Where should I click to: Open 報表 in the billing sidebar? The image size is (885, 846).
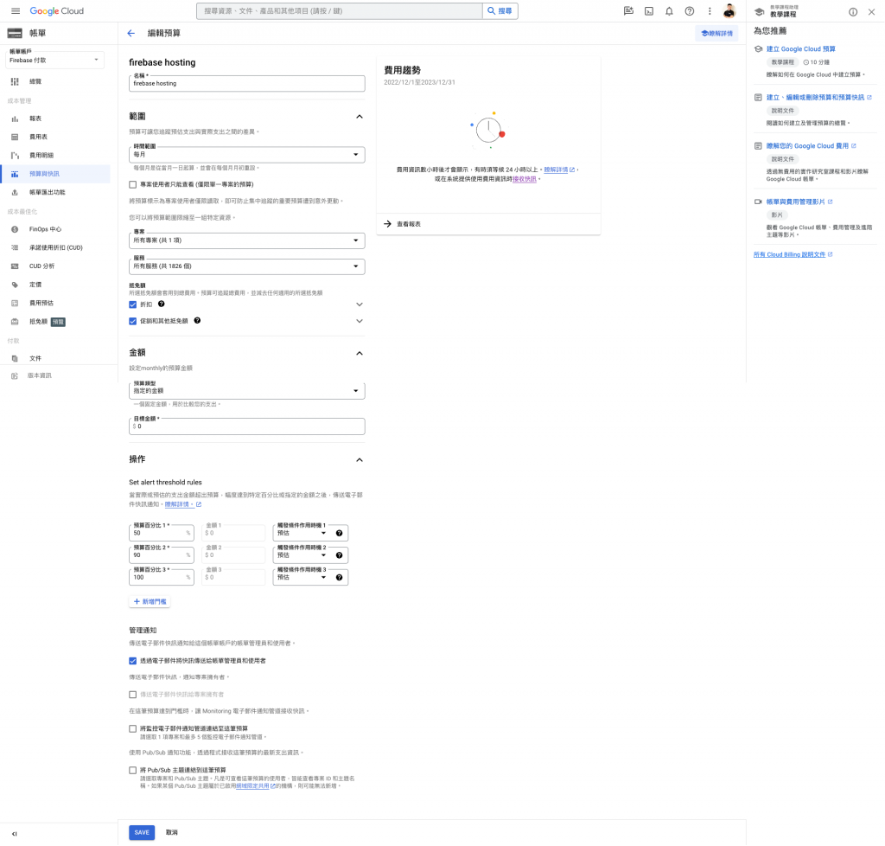55,119
